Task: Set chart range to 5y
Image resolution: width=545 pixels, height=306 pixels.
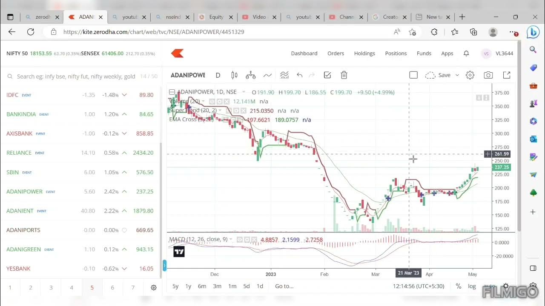Action: click(175, 286)
